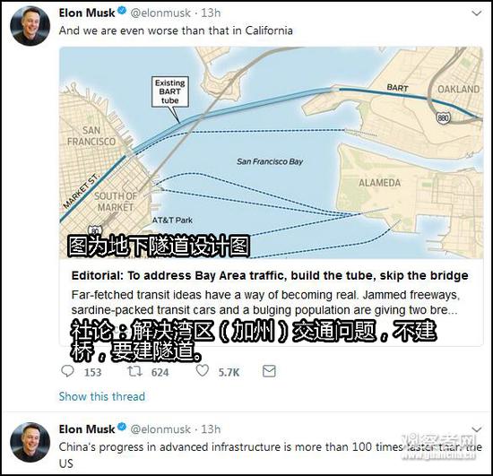Retweet the California tweet via retweet icon

click(134, 371)
